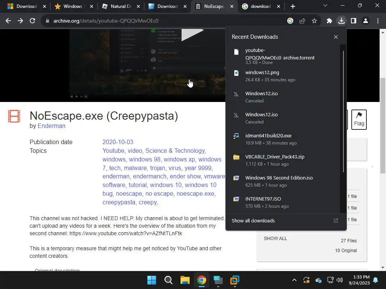Open File Explorer from the taskbar
This screenshot has height=289, width=386.
coord(185,280)
